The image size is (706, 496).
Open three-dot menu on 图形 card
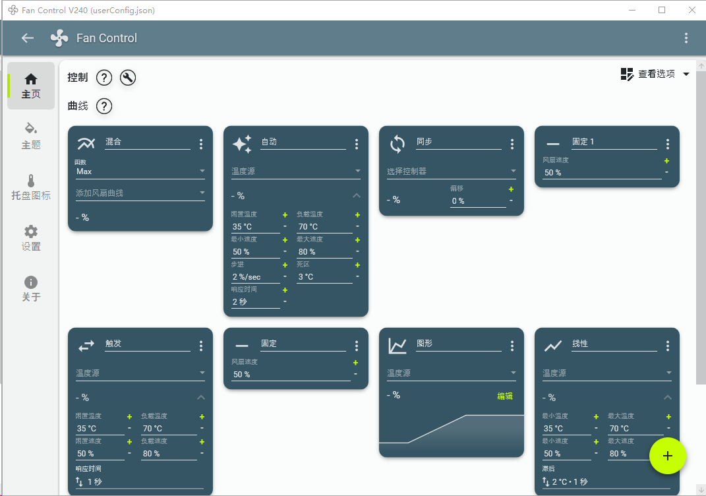(x=512, y=346)
